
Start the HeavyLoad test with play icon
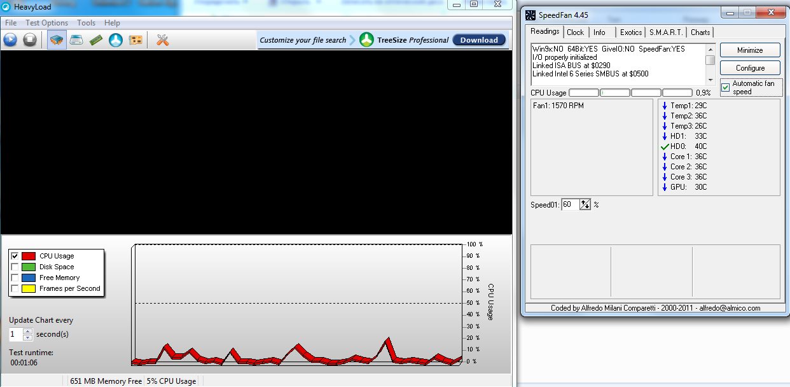[x=10, y=40]
